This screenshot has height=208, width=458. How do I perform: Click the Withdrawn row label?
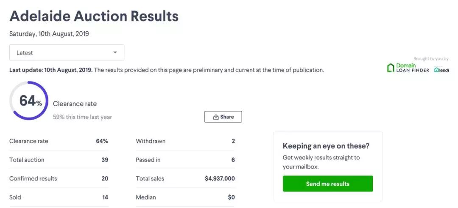point(151,141)
